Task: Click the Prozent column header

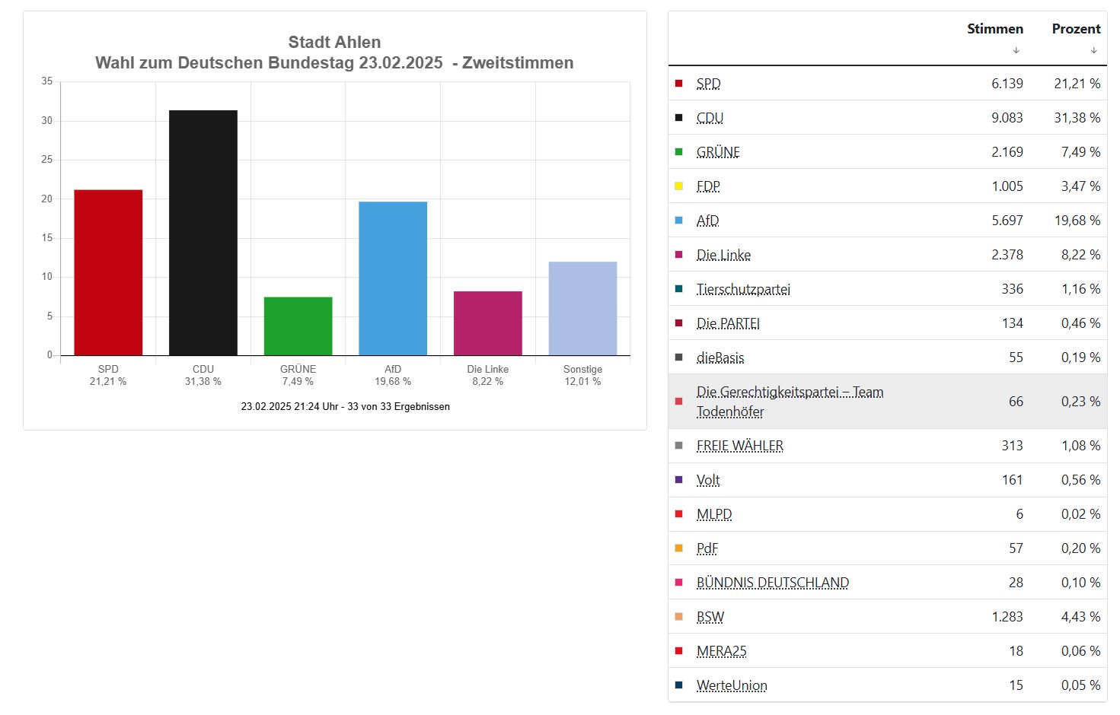Action: [x=1076, y=29]
